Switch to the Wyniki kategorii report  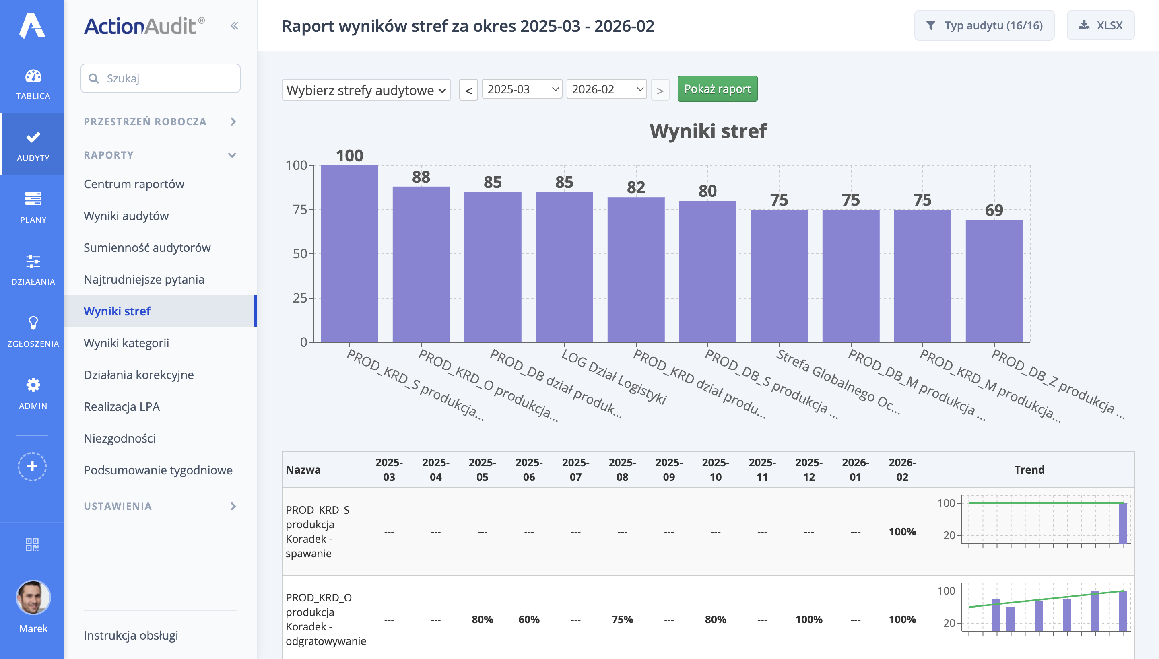coord(127,343)
